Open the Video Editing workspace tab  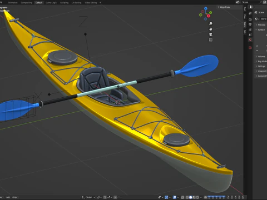pyautogui.click(x=91, y=3)
